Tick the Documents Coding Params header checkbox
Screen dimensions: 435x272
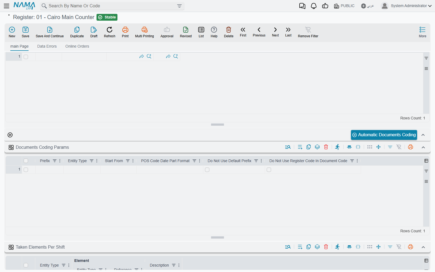click(x=26, y=161)
